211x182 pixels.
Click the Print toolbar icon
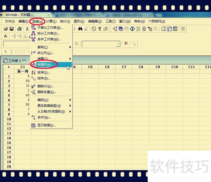20,29
